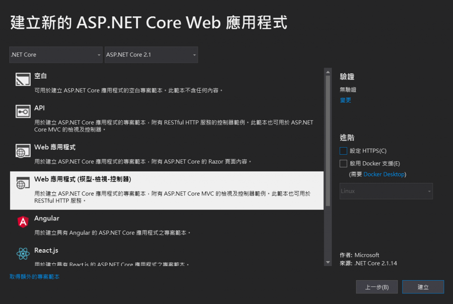Select the 空白 template title

point(40,76)
